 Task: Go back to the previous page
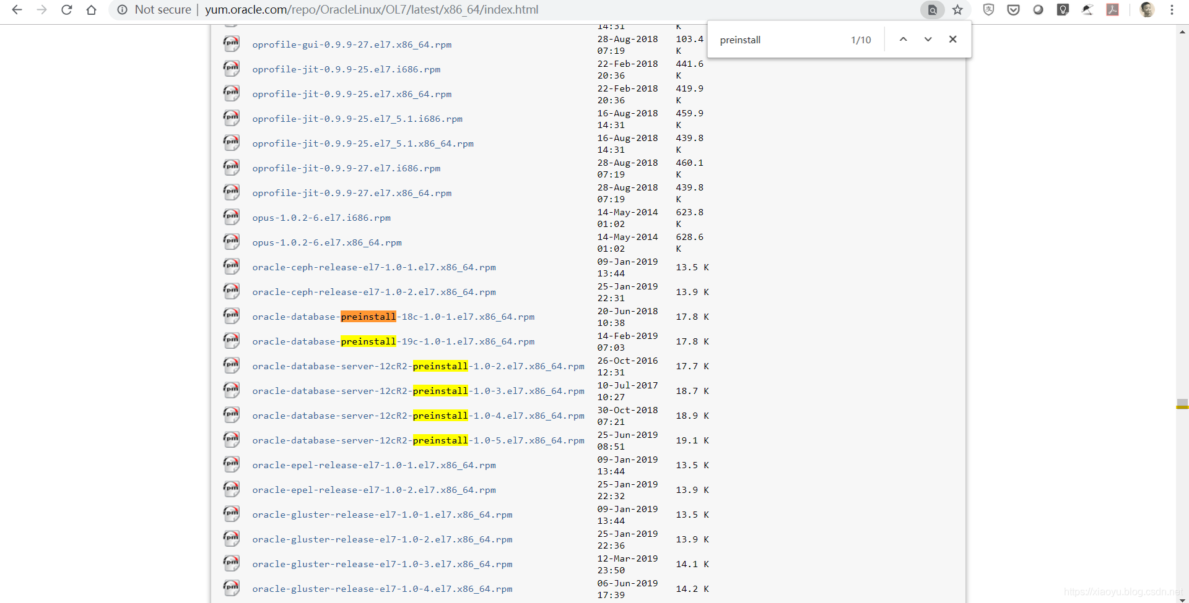click(17, 10)
